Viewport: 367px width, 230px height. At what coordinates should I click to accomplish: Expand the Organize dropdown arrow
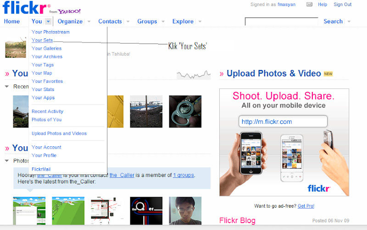[89, 21]
